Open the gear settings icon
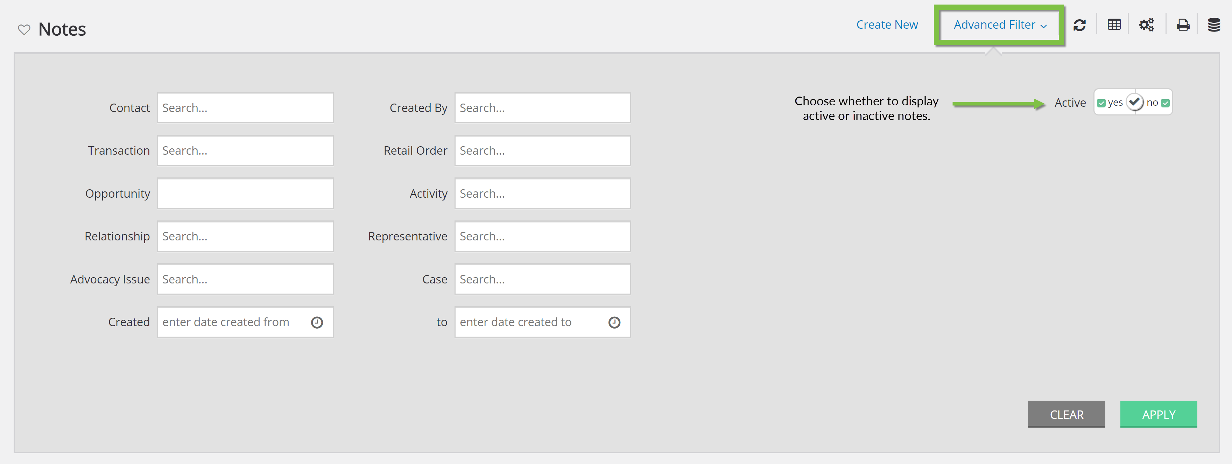1232x464 pixels. 1146,25
